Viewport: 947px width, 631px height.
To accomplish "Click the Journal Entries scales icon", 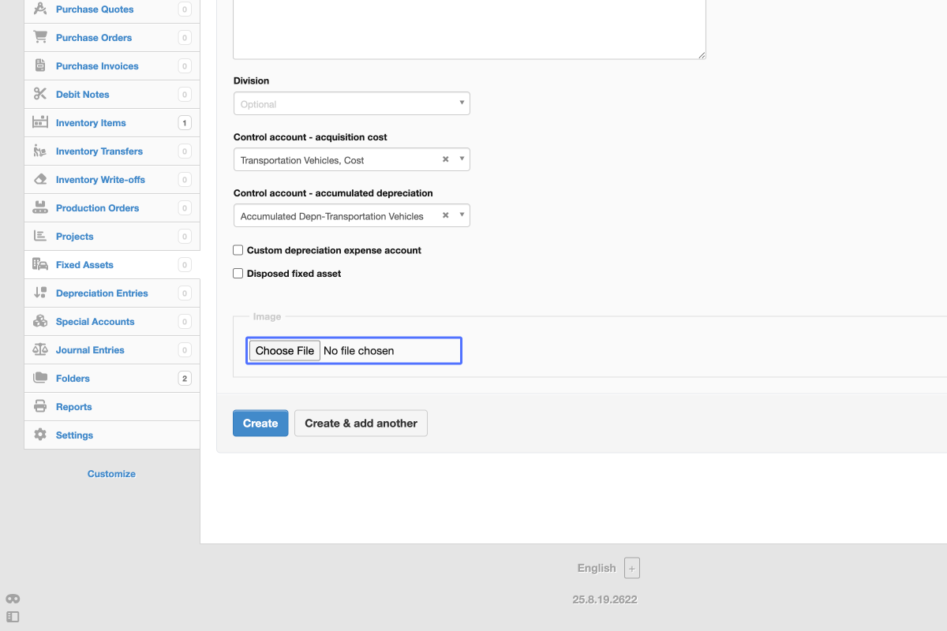I will pyautogui.click(x=40, y=350).
